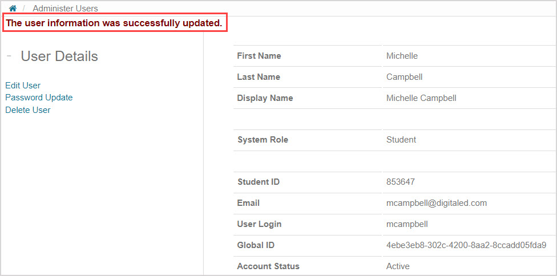Click the System Role field label
The width and height of the screenshot is (557, 276).
click(263, 140)
